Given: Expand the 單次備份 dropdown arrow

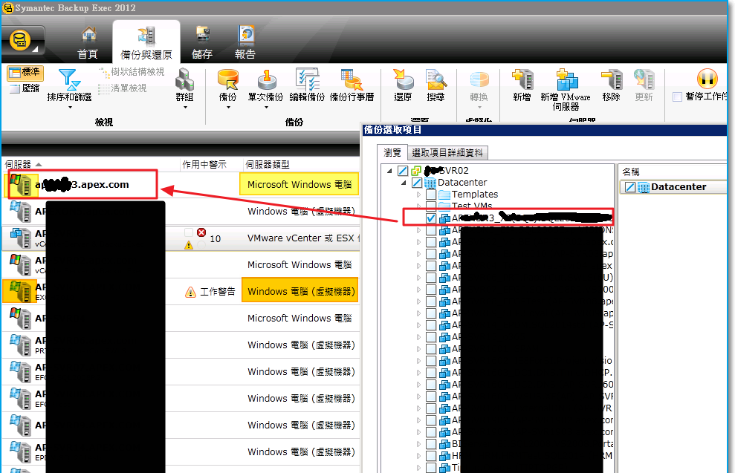Looking at the screenshot, I should 266,107.
